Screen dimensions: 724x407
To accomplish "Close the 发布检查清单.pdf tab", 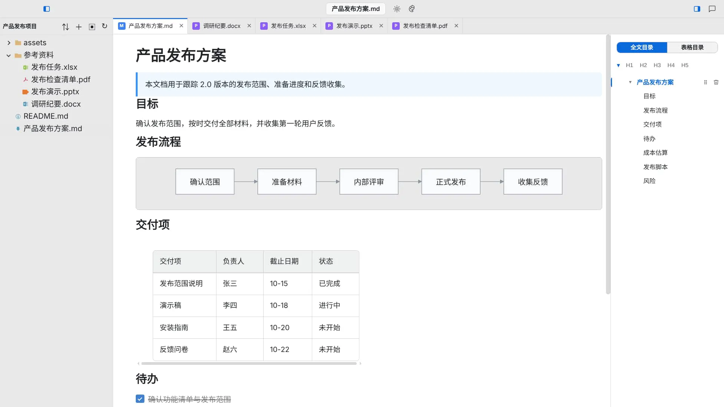I will 456,26.
